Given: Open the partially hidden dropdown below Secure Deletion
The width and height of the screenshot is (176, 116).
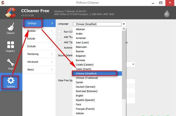Looking at the screenshot, I should (133, 64).
